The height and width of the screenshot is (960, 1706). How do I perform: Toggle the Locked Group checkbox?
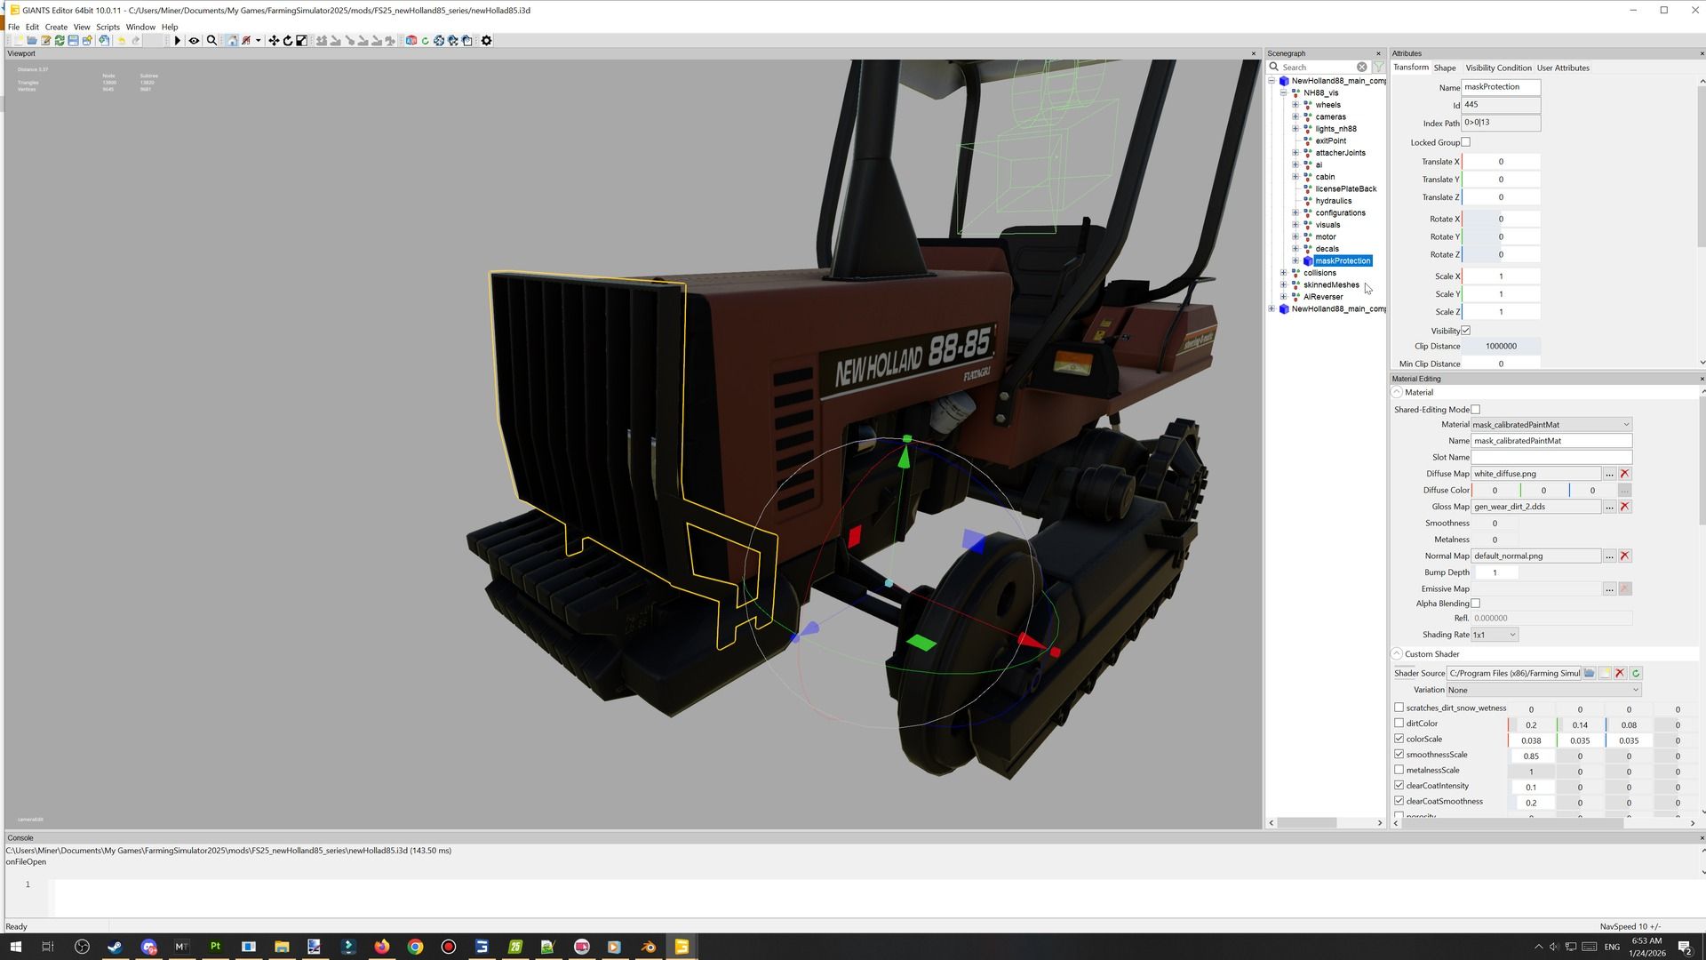click(x=1466, y=142)
